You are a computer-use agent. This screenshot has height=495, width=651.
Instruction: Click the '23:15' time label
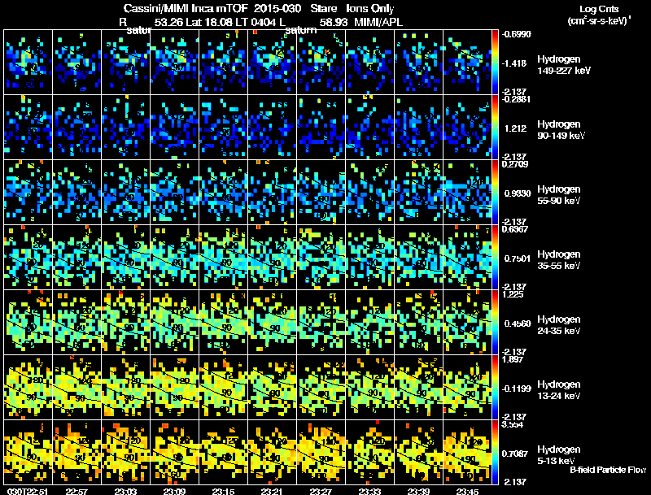click(223, 491)
